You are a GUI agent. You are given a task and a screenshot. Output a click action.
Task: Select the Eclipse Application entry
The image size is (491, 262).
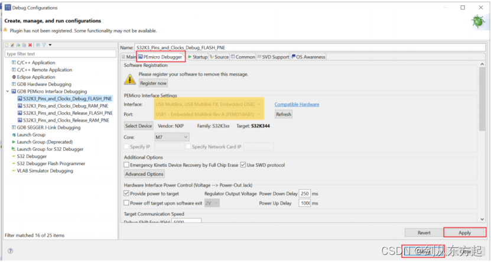pyautogui.click(x=35, y=77)
